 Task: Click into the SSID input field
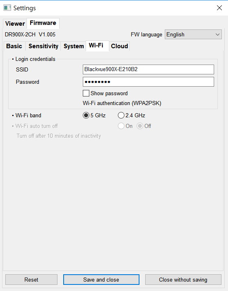pos(148,69)
